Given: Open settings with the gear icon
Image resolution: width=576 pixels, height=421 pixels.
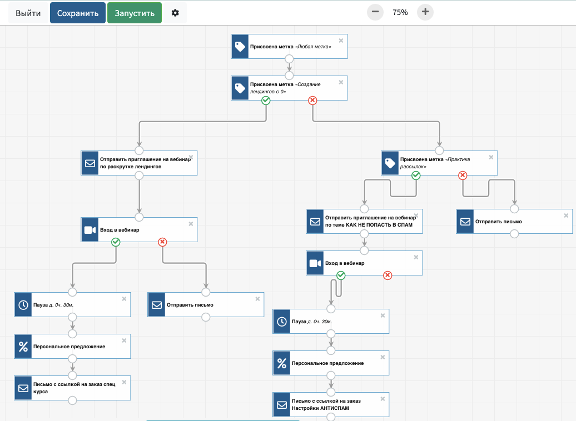Looking at the screenshot, I should point(175,13).
